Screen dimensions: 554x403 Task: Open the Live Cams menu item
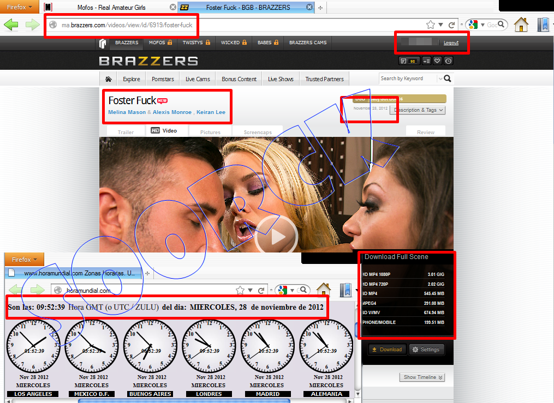tap(198, 79)
